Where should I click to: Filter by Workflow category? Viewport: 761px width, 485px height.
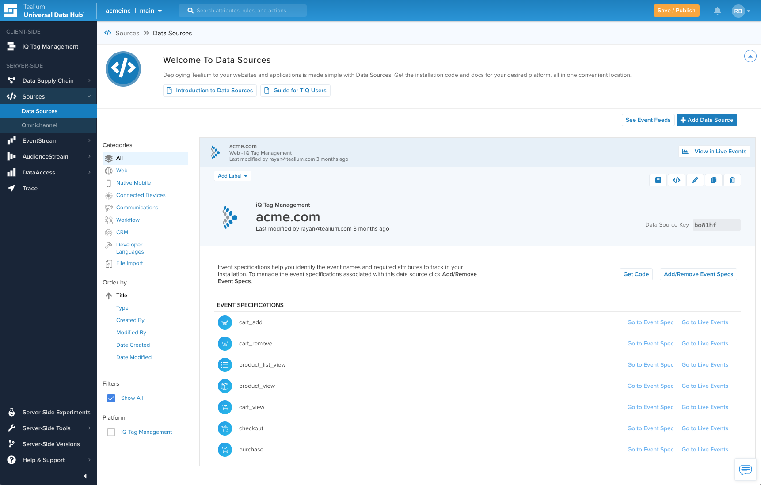click(128, 220)
